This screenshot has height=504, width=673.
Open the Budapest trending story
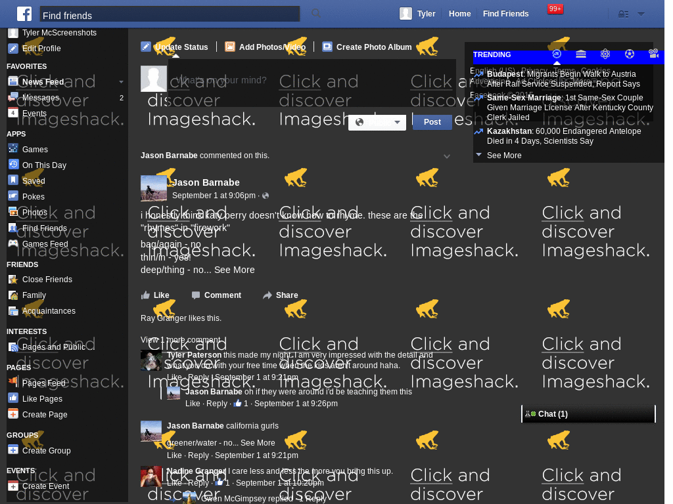point(563,79)
